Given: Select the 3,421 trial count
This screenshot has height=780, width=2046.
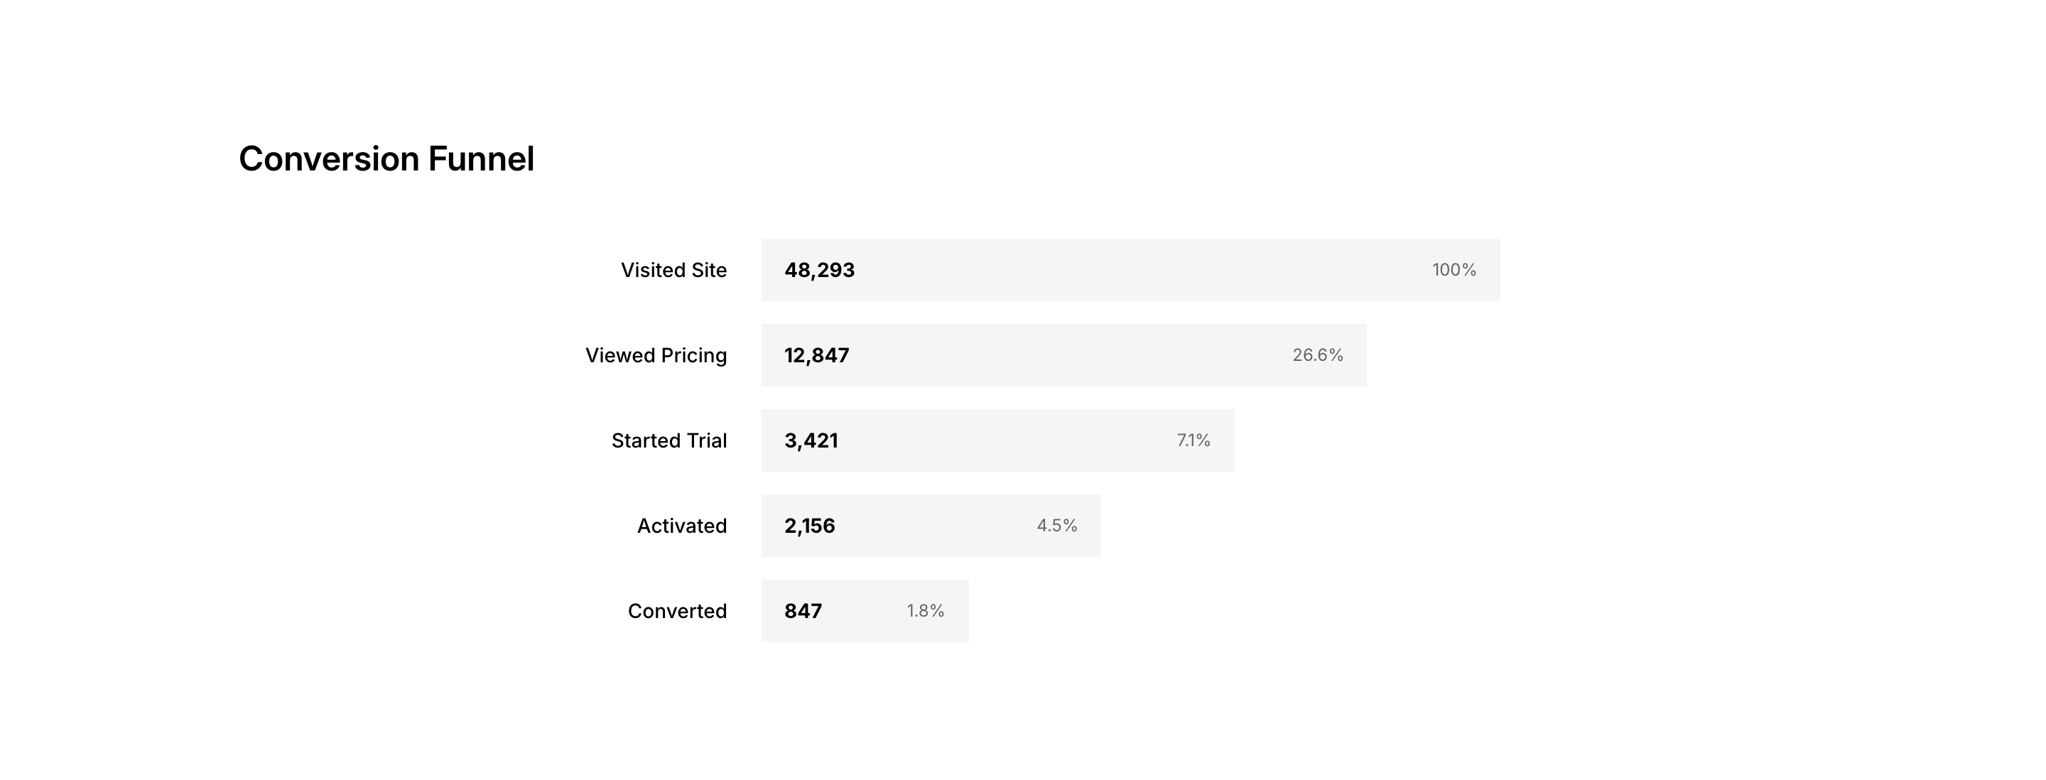Looking at the screenshot, I should (811, 441).
